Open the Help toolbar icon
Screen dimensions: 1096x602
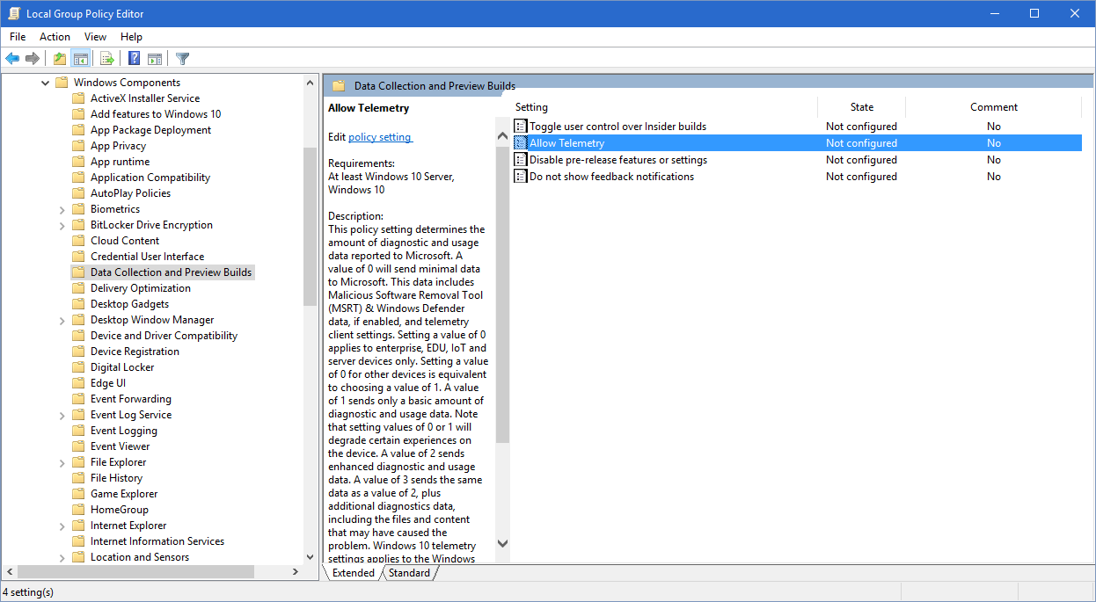tap(135, 59)
